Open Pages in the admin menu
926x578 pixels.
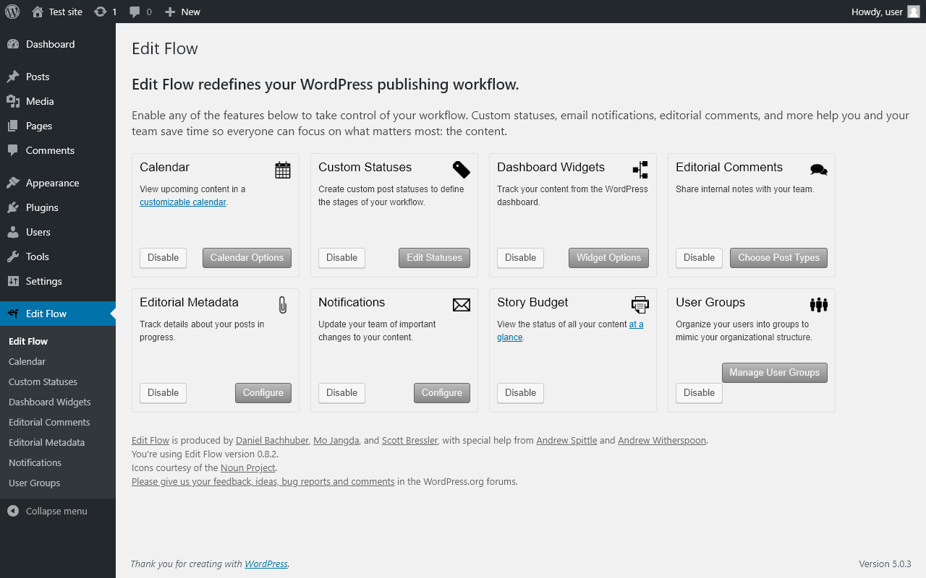(x=58, y=126)
